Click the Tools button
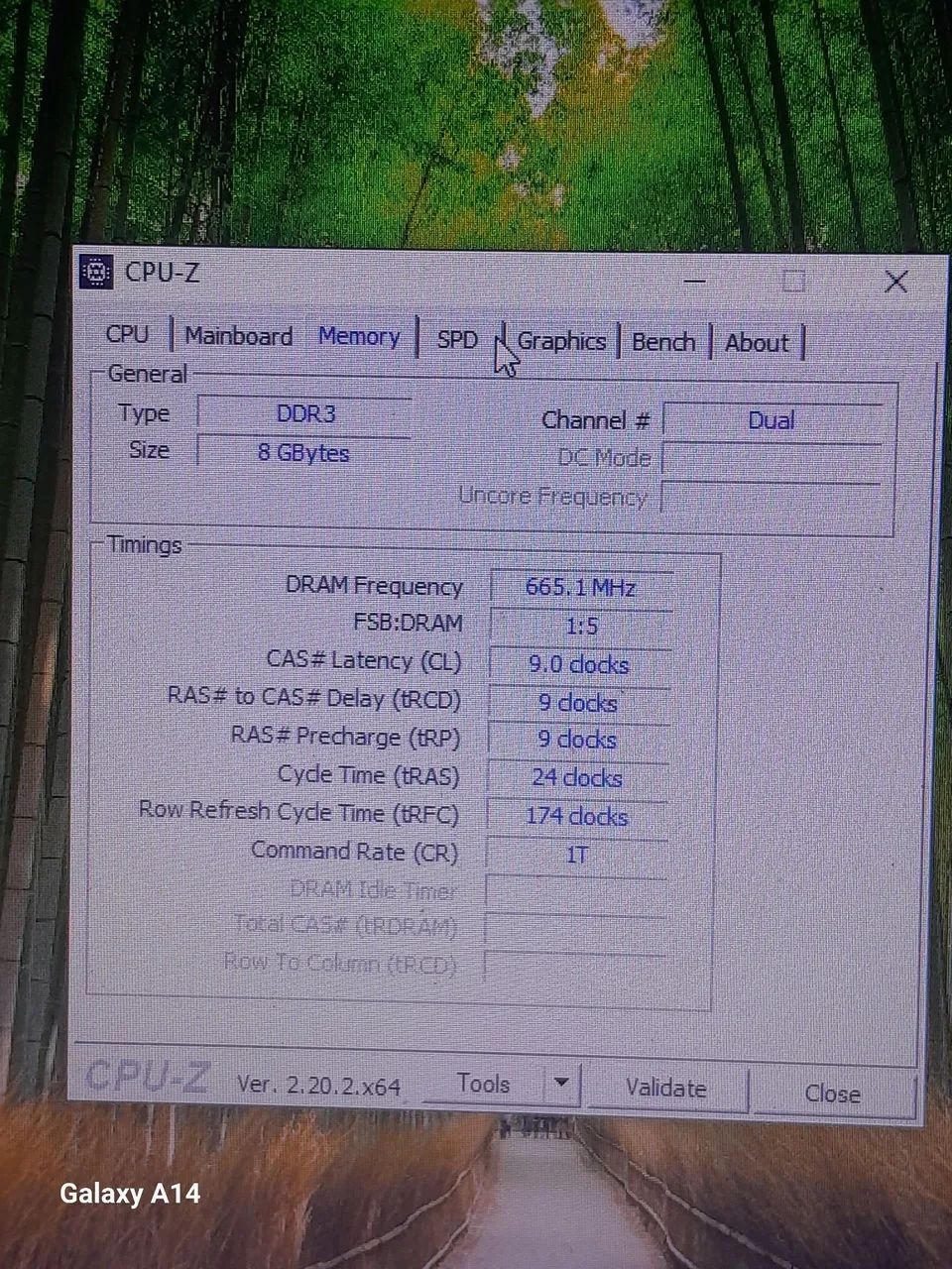The height and width of the screenshot is (1269, 952). coord(484,1084)
